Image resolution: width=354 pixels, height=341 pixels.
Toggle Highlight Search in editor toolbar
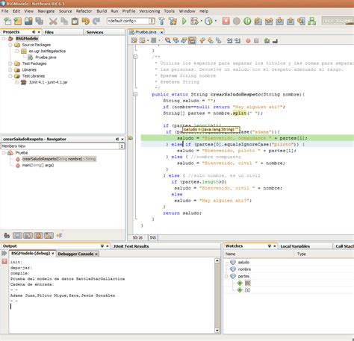pos(192,40)
